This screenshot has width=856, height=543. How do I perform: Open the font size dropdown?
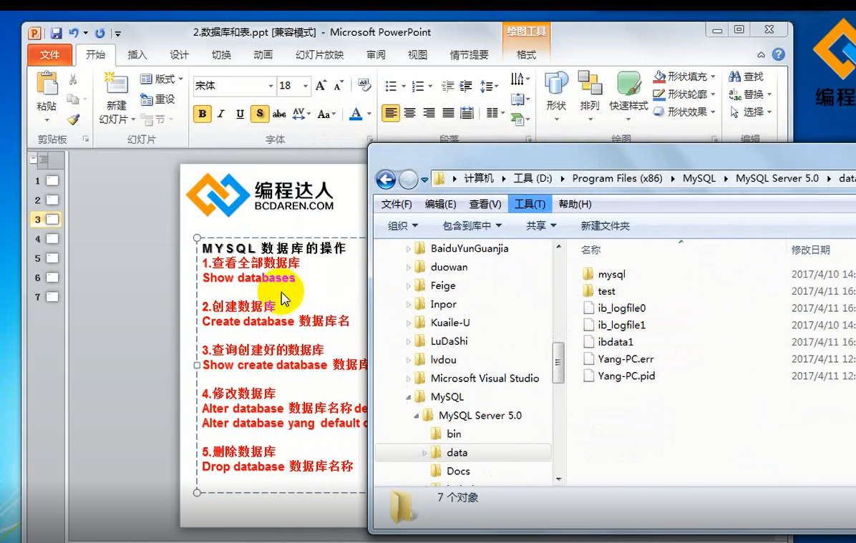(x=306, y=86)
